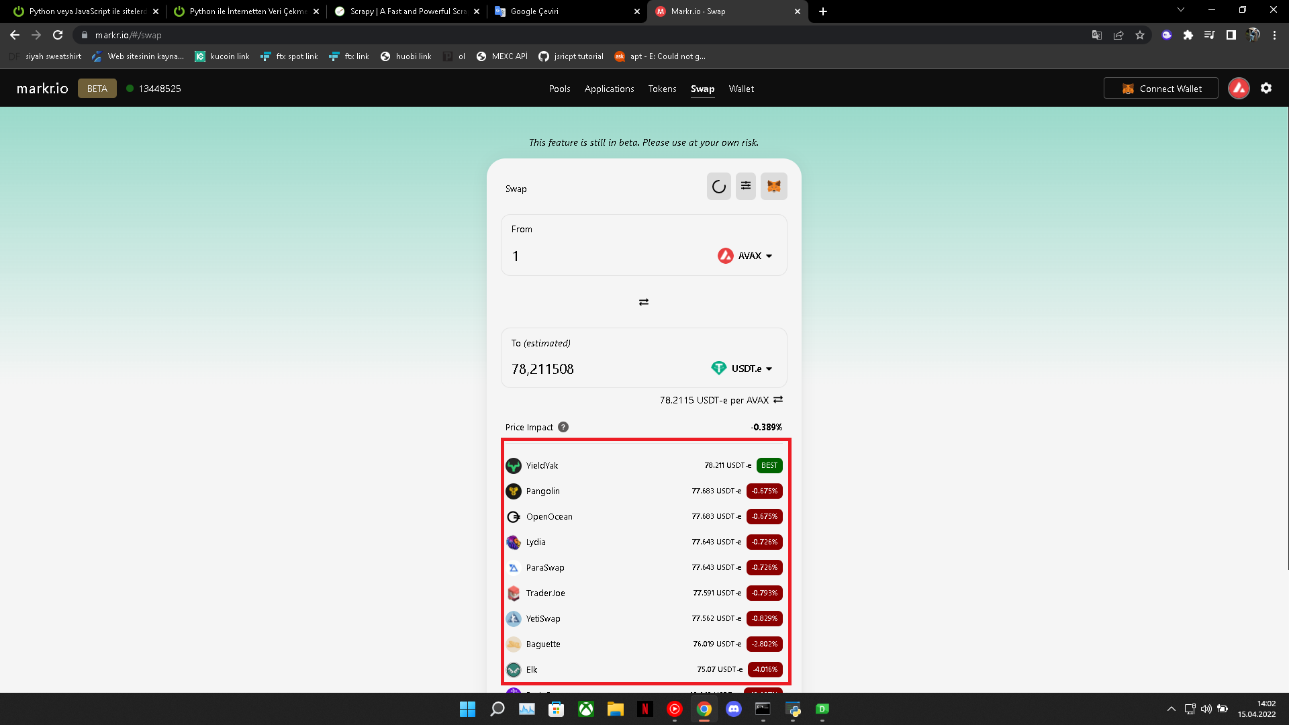Swap From and To tokens arrows
Screen dimensions: 1289x725
pos(643,302)
